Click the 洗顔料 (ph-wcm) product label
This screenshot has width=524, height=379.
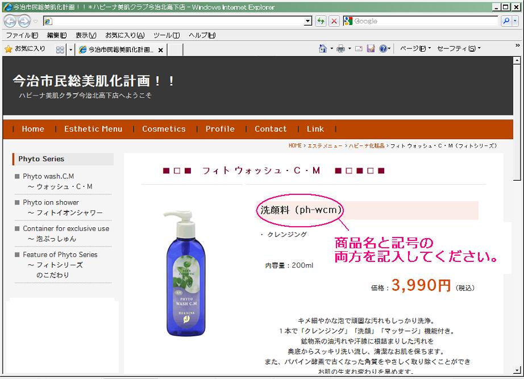tap(301, 210)
